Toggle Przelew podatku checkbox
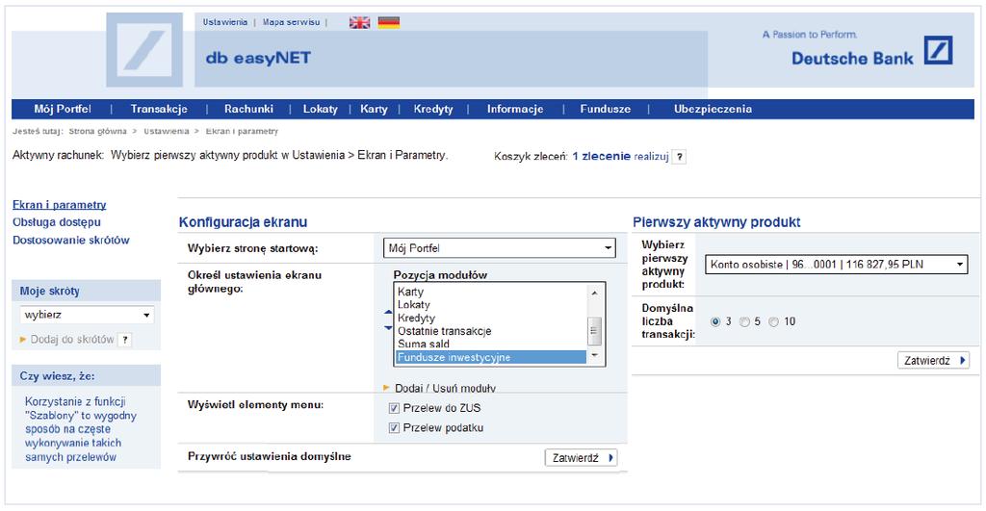The height and width of the screenshot is (511, 986). (x=394, y=428)
